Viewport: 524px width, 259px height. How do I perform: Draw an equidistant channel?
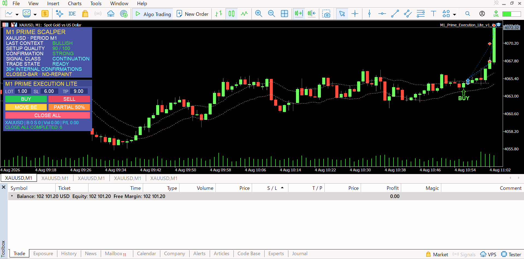tap(408, 14)
